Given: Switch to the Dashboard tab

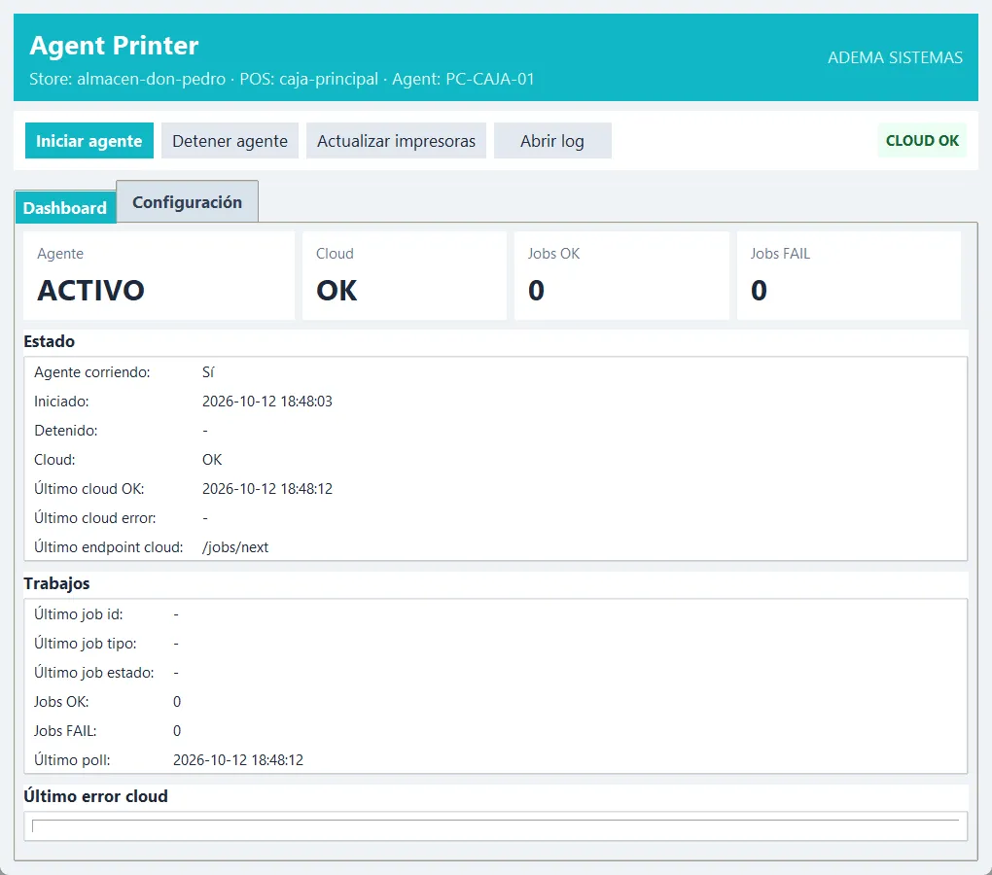Looking at the screenshot, I should [65, 207].
